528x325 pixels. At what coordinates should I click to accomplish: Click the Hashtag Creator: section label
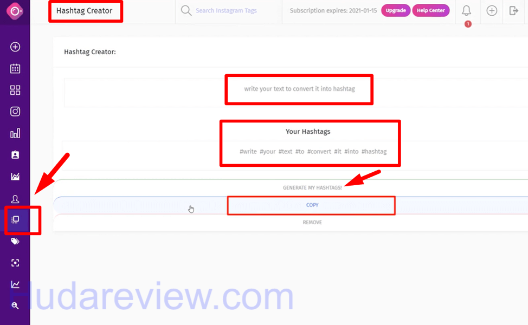[x=90, y=52]
